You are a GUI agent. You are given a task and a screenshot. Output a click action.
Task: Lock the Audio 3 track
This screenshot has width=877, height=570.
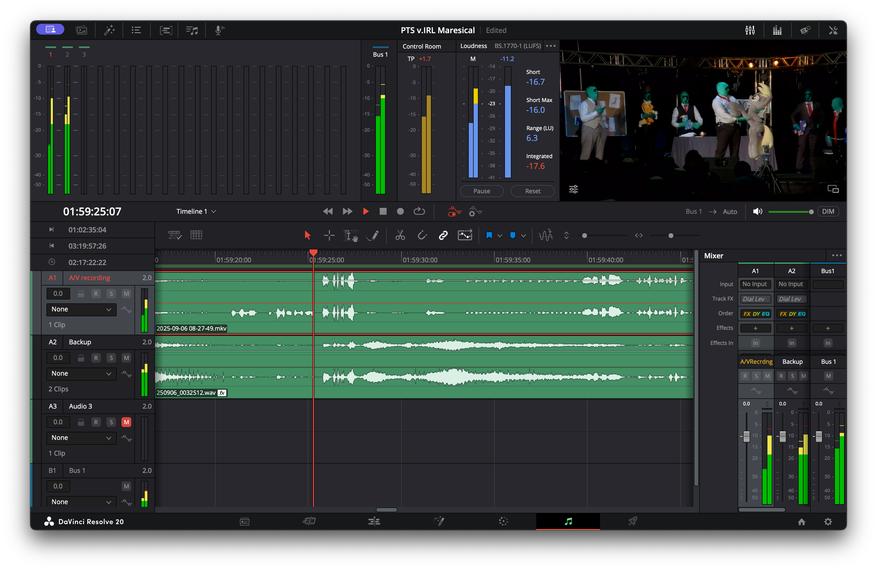[81, 422]
